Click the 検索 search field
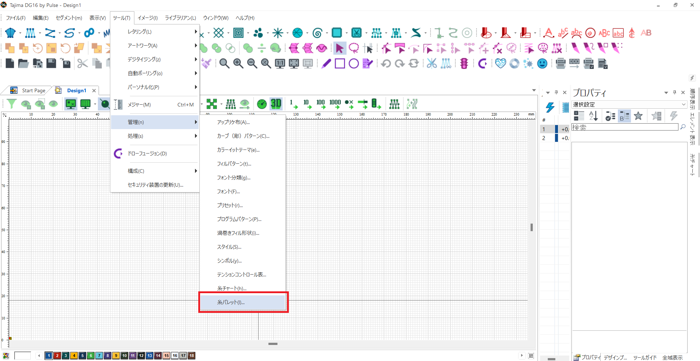Image resolution: width=700 pixels, height=361 pixels. 625,127
